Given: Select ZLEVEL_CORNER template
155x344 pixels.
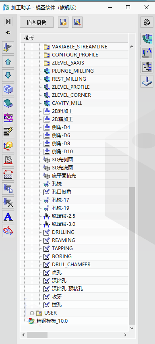Looking at the screenshot, I should pos(71,95).
